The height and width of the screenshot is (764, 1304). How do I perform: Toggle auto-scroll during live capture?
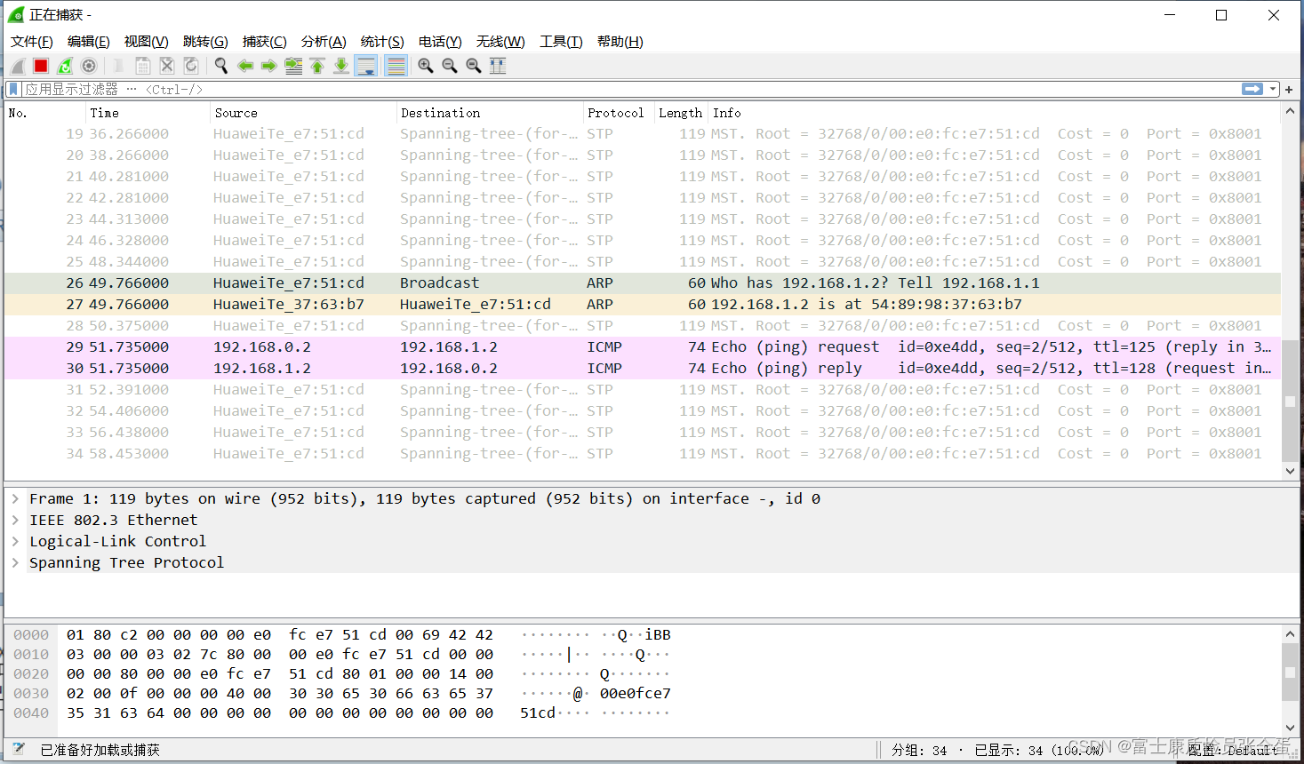365,66
